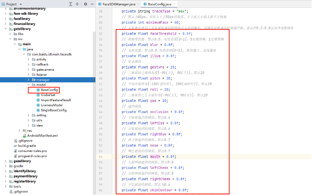Open gatelibrary .gitignore file
312x195 pixels.
click(25, 141)
